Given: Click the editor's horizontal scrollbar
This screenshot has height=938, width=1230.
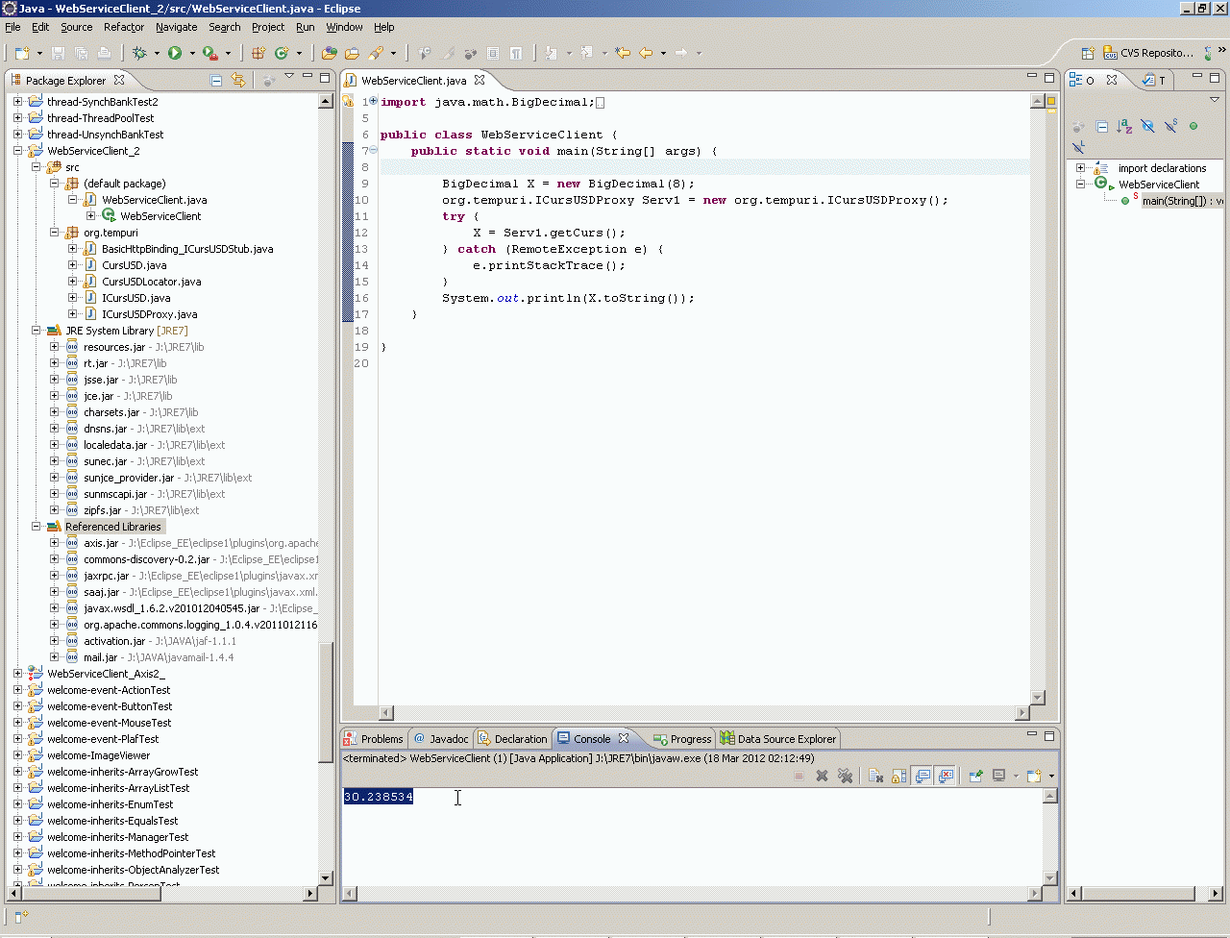Looking at the screenshot, I should click(x=703, y=713).
